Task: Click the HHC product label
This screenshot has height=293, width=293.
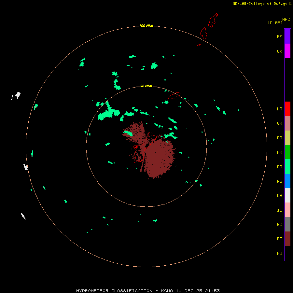Action: [286, 20]
